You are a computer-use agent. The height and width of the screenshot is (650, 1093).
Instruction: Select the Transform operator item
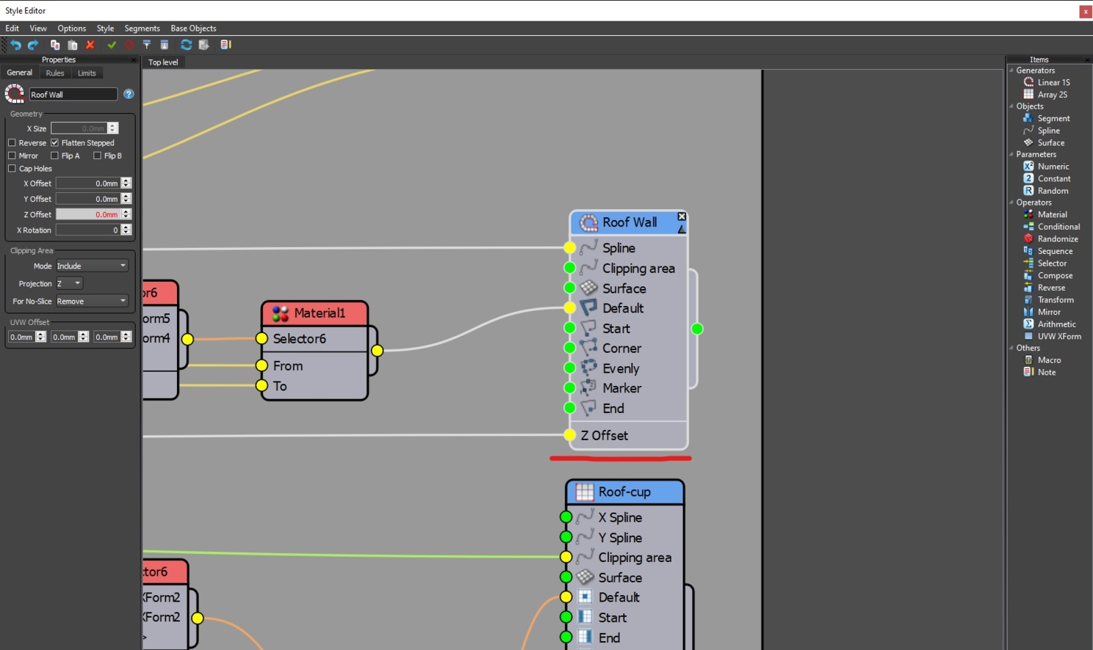coord(1049,299)
